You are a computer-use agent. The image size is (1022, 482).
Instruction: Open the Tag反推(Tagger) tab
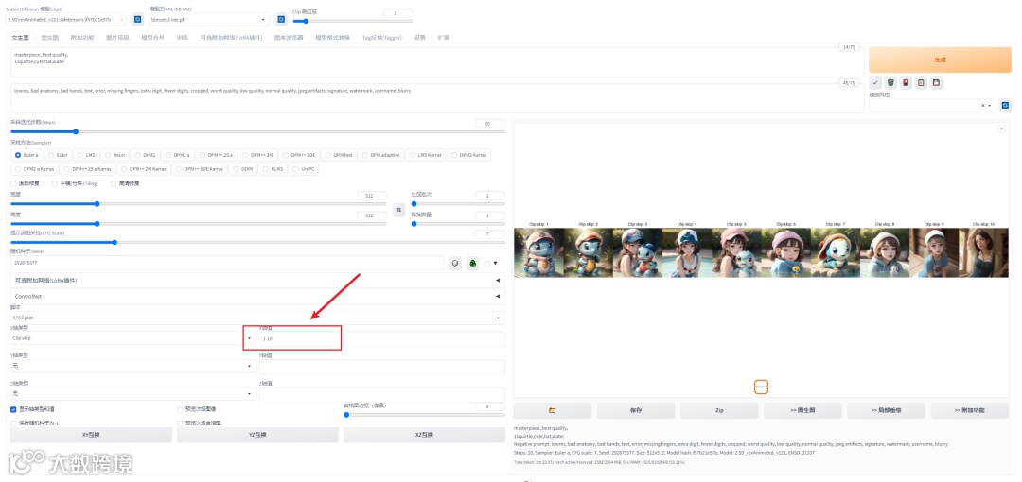tap(382, 37)
